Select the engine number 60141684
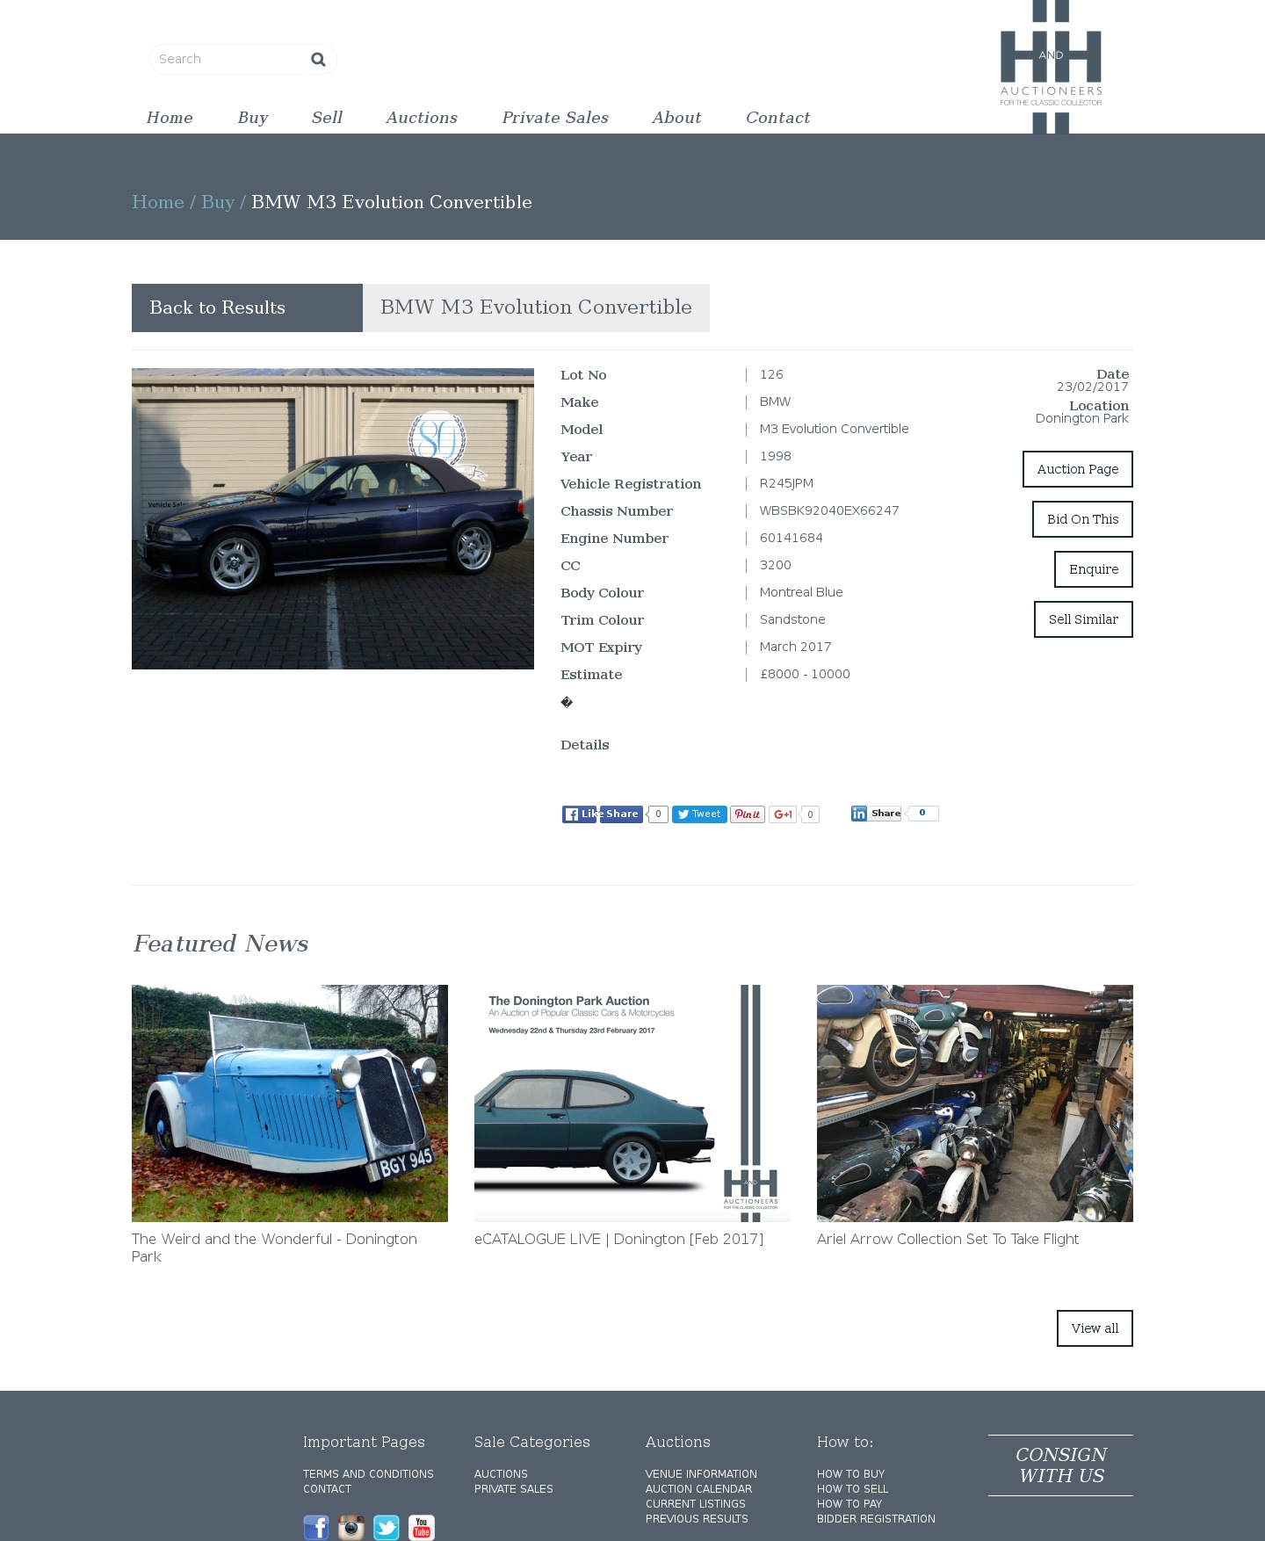Screen dimensions: 1265x1541 792,538
